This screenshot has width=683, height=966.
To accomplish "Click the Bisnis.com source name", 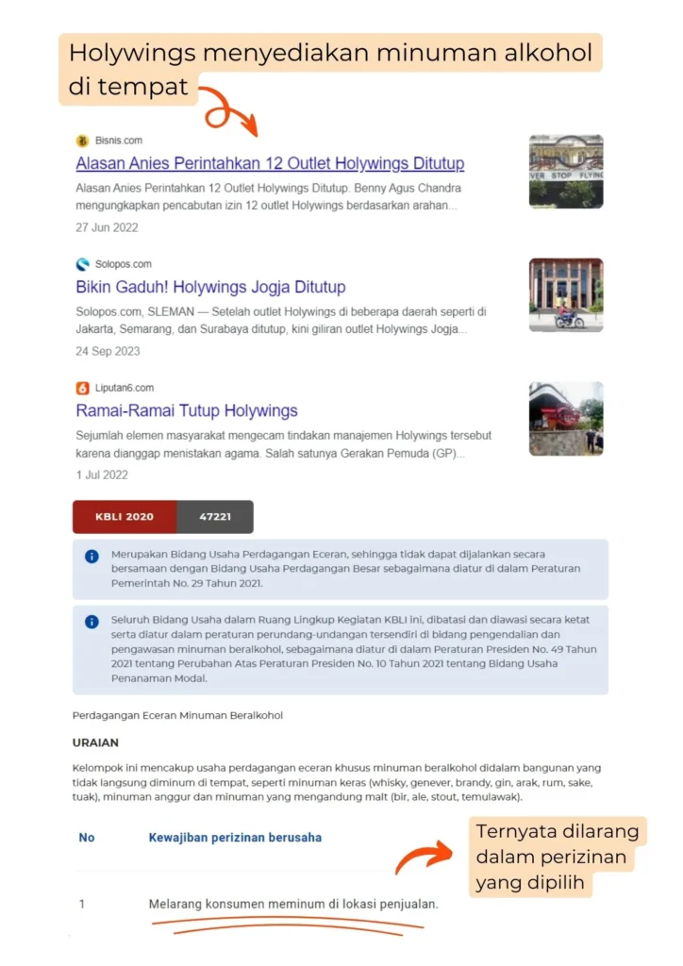I will (118, 142).
